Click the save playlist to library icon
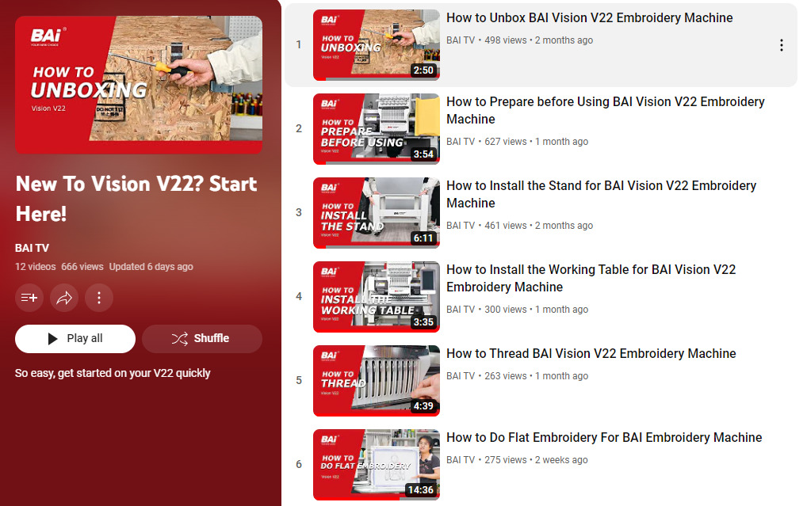807x506 pixels. [29, 297]
